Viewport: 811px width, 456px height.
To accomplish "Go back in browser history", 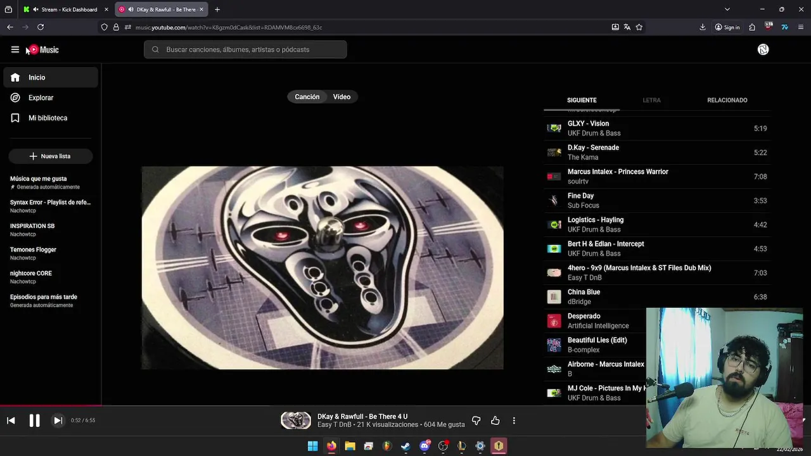I will click(10, 27).
